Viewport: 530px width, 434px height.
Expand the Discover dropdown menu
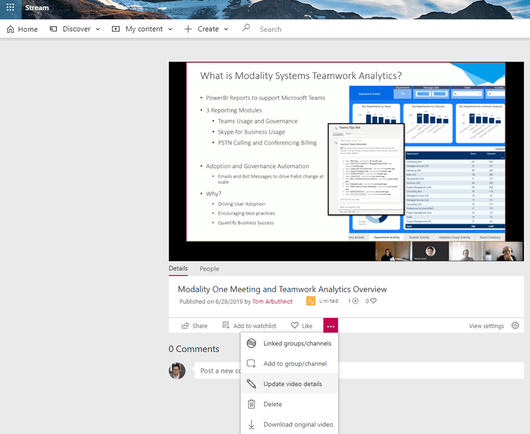tap(75, 29)
